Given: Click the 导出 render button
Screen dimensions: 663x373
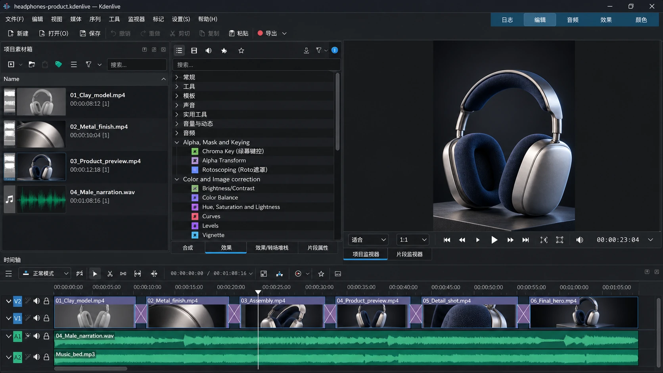Looking at the screenshot, I should tap(267, 33).
